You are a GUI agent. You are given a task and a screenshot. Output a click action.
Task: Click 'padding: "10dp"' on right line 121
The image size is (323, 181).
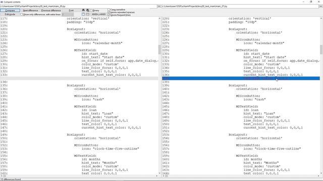point(242,22)
